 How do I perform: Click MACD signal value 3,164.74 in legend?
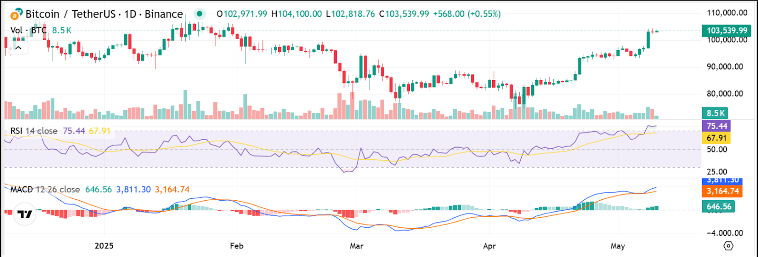coord(172,189)
